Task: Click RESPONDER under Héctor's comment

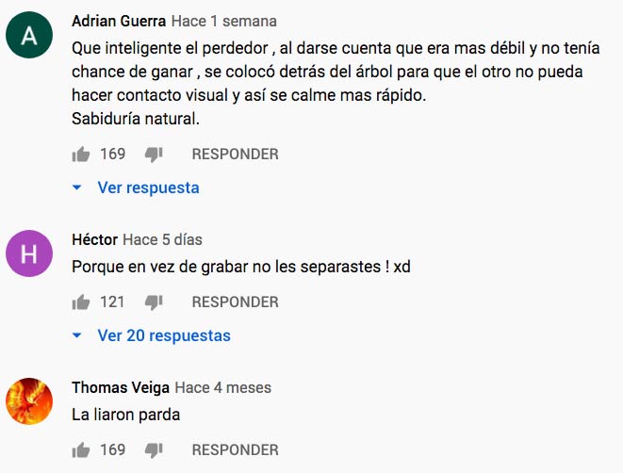Action: [236, 302]
